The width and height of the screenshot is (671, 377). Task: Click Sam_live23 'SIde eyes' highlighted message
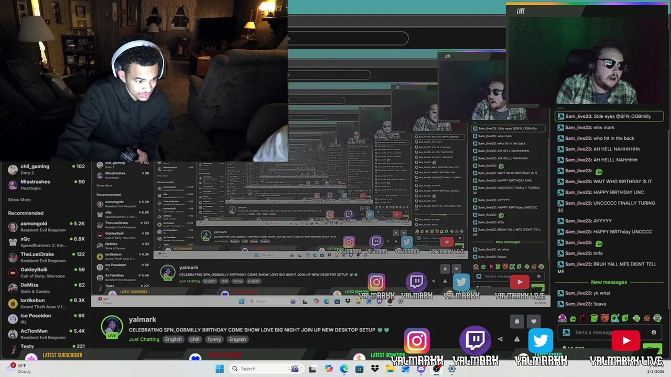[609, 116]
